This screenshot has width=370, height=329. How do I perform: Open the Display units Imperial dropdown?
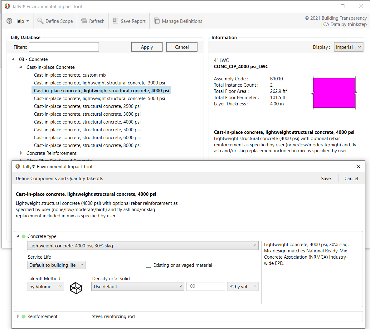[x=348, y=47]
